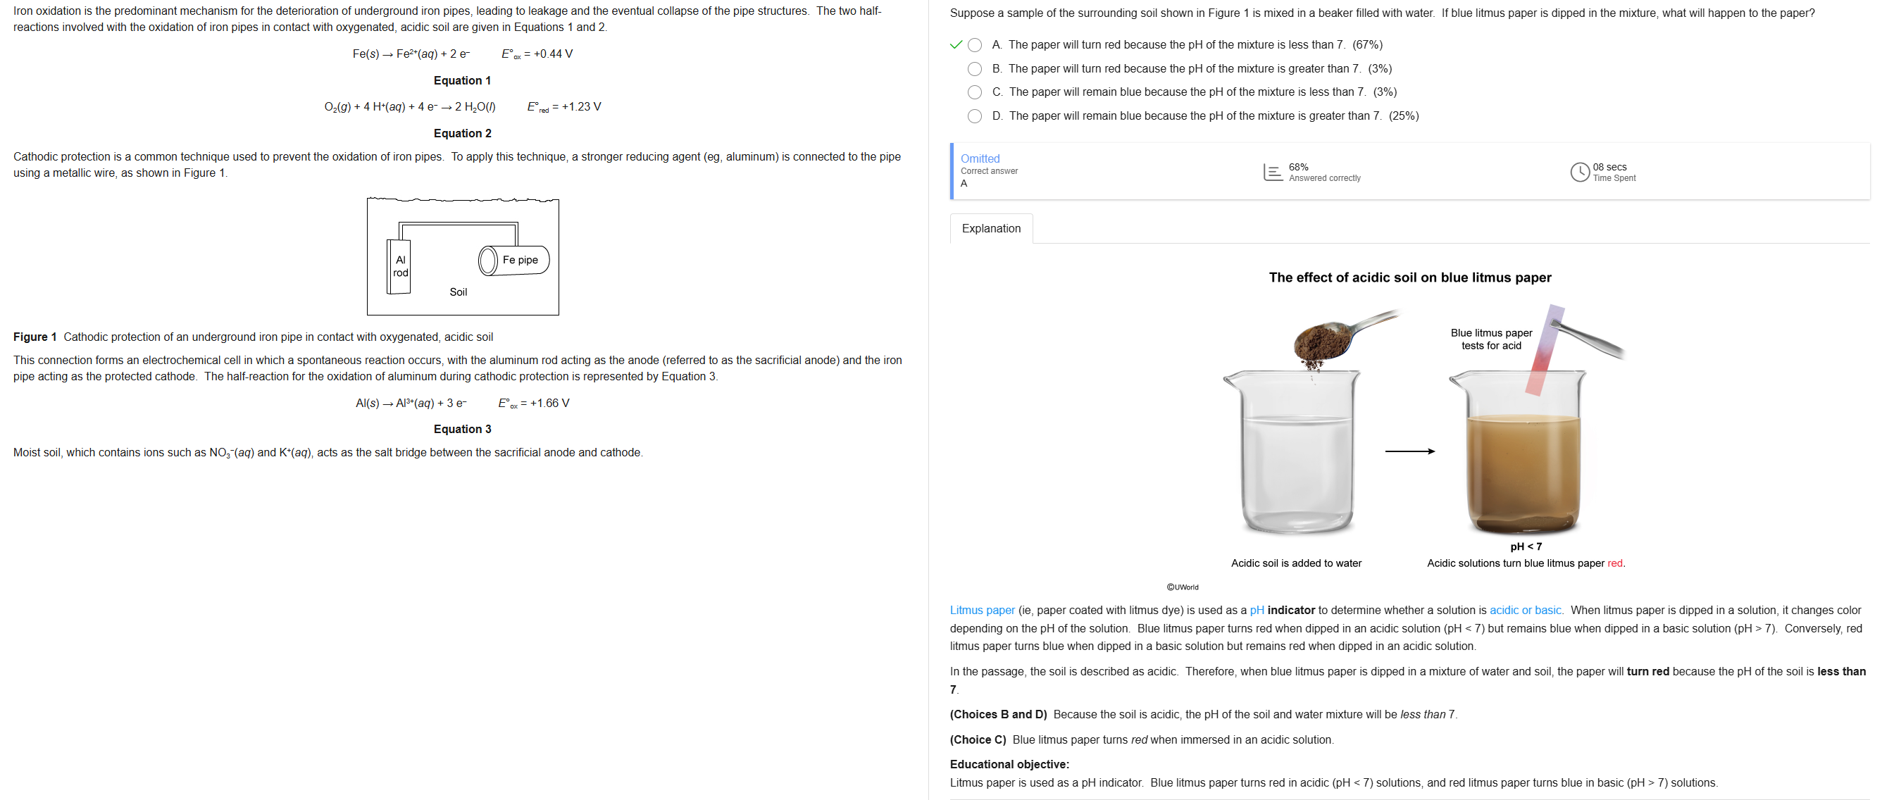
Task: Open the acidic or basic link
Action: click(1526, 610)
